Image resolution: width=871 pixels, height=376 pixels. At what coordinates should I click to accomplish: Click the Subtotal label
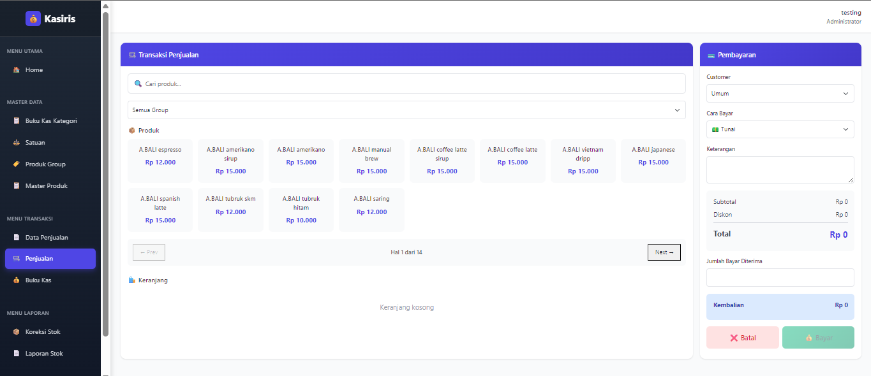pyautogui.click(x=725, y=202)
